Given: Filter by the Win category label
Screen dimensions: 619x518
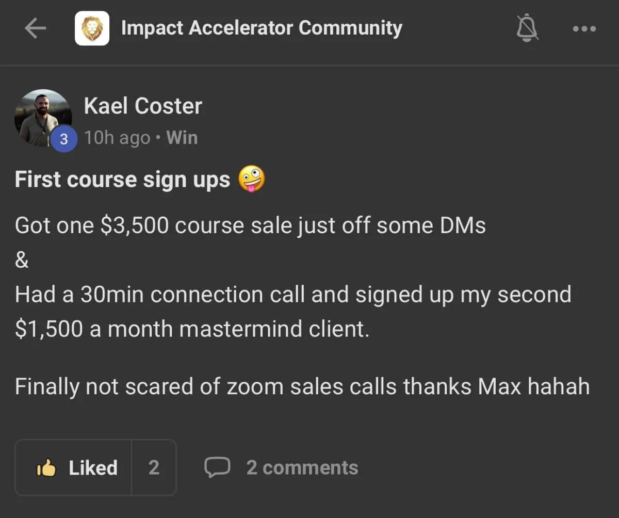Looking at the screenshot, I should click(x=182, y=138).
